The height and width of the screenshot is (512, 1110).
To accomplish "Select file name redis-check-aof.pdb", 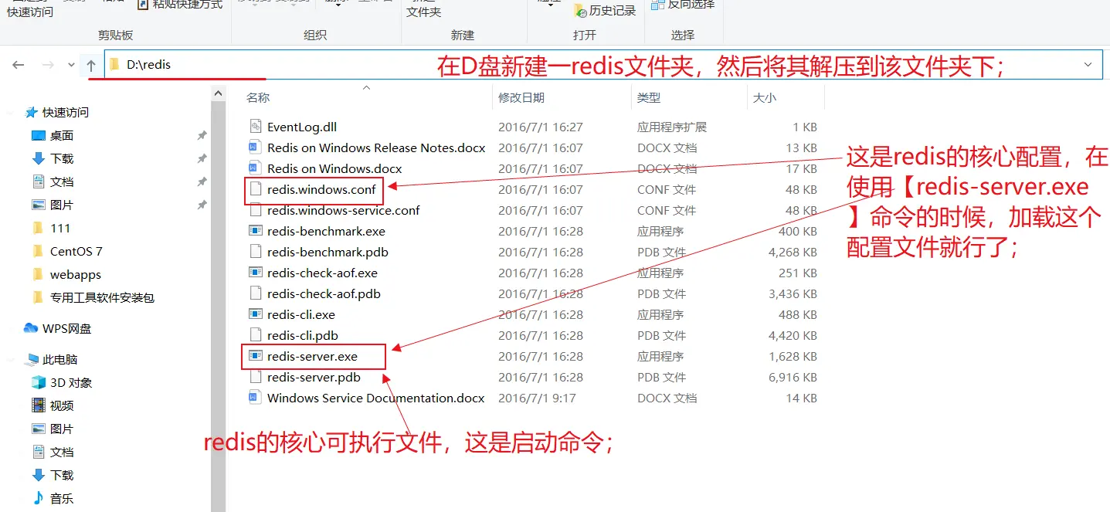I will [x=324, y=293].
